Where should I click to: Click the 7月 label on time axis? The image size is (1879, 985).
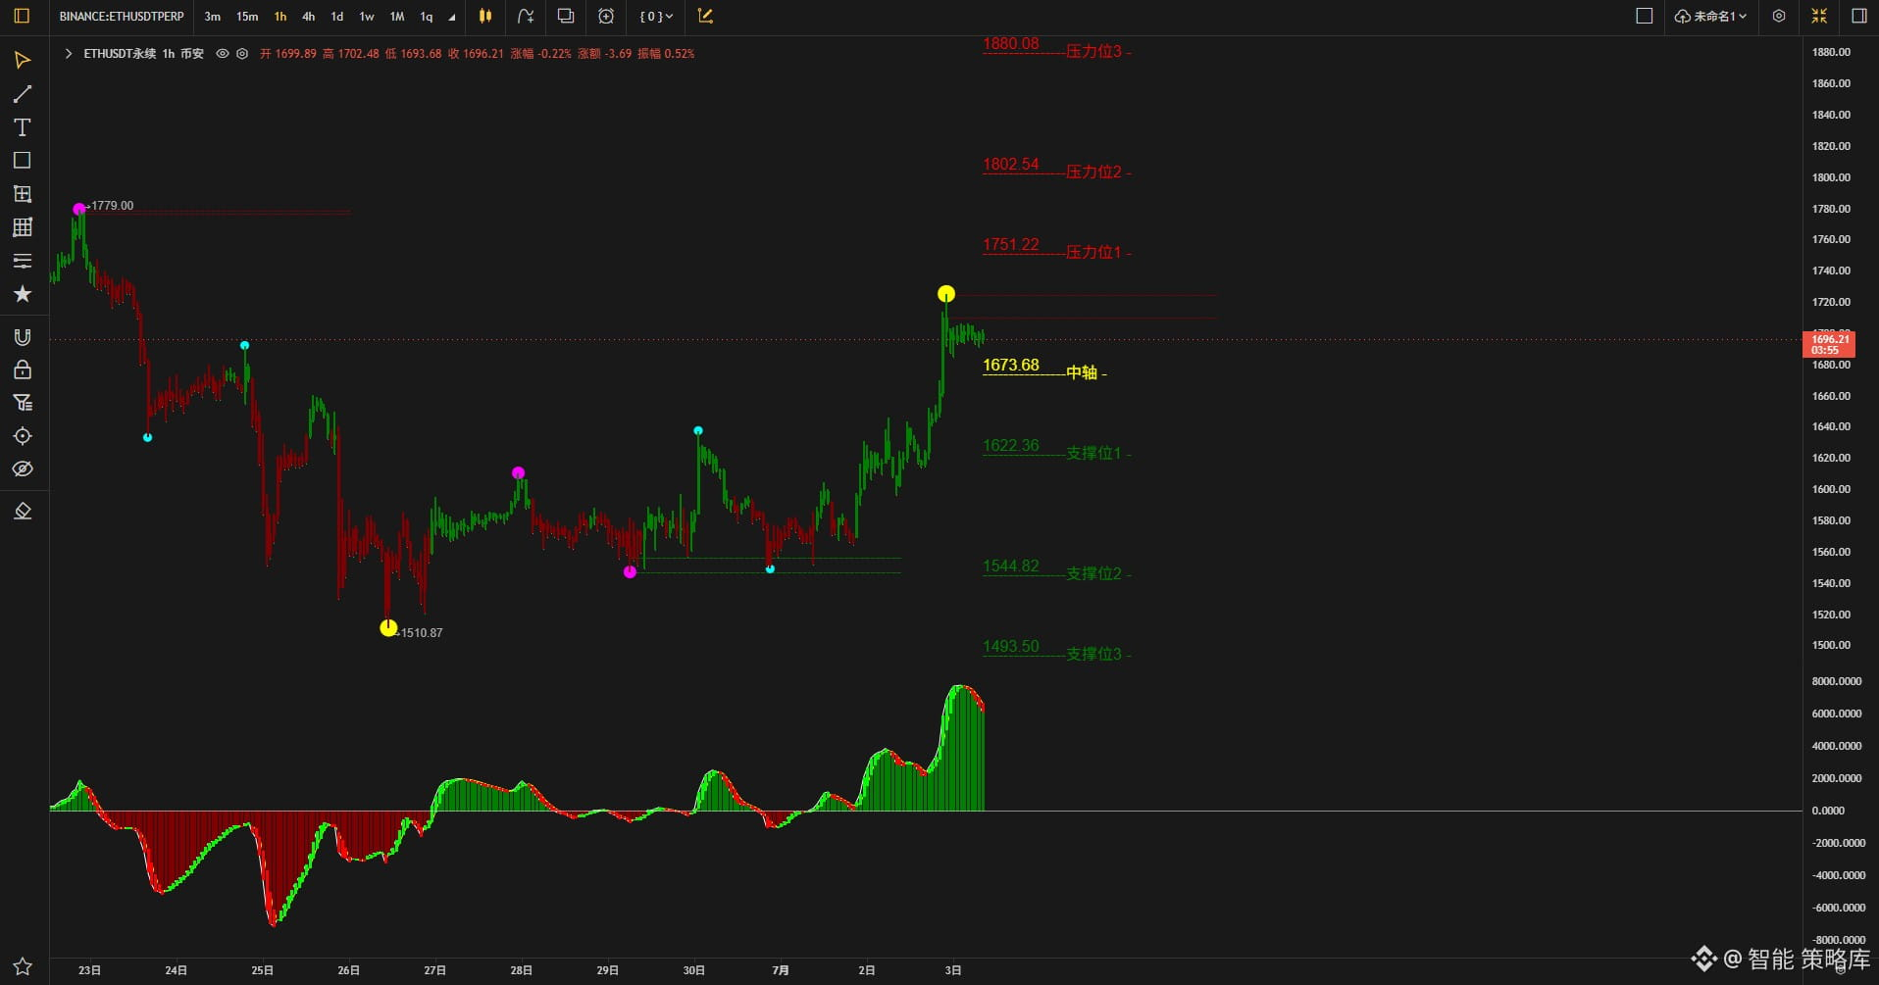tap(781, 970)
